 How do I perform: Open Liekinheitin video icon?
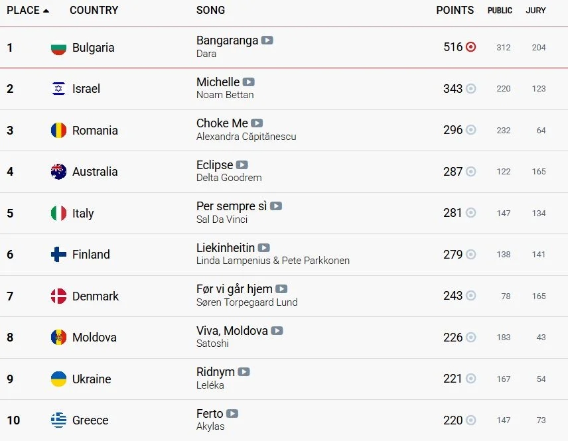[263, 247]
